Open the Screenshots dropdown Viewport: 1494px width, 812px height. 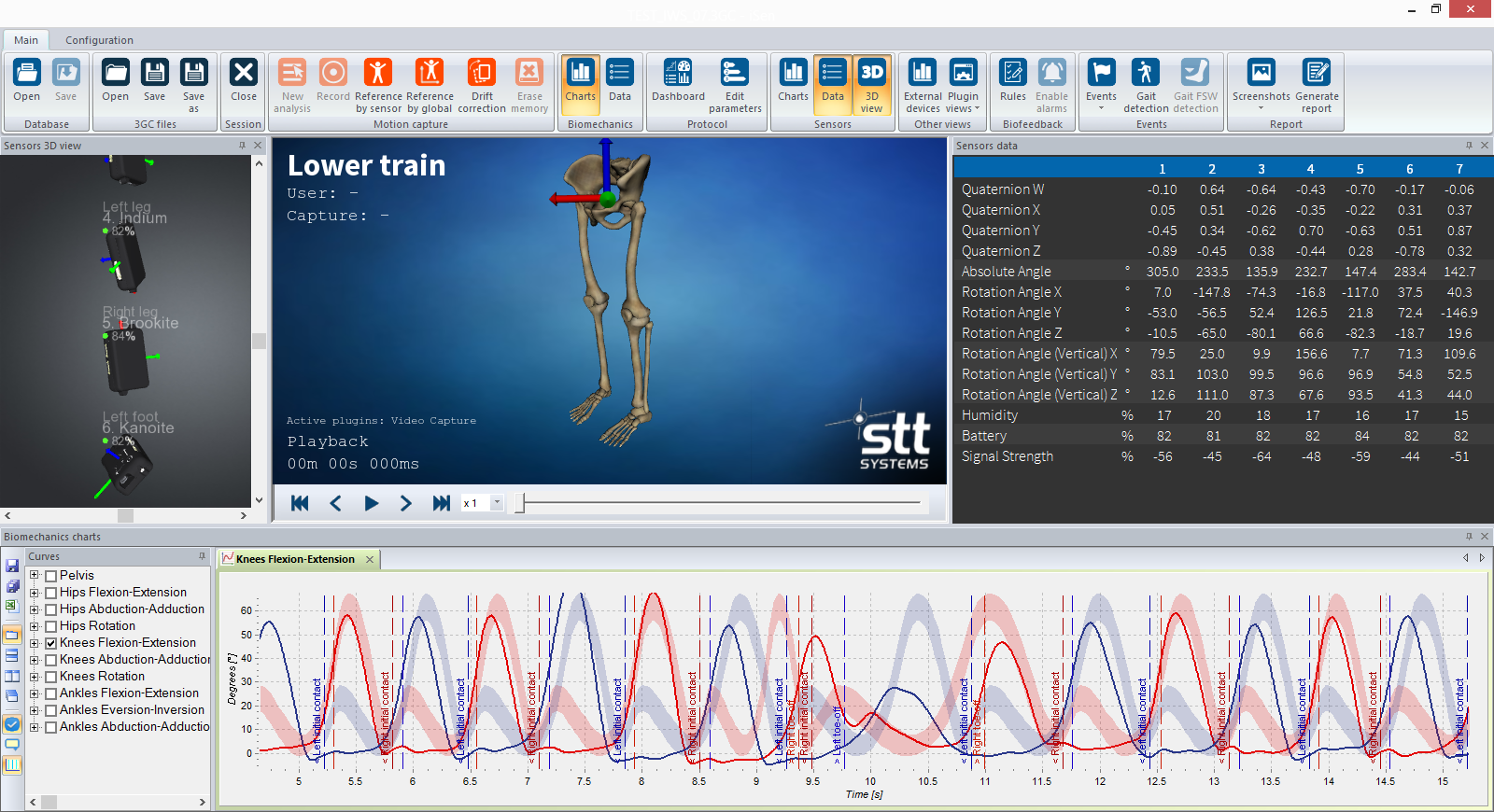click(x=1261, y=85)
